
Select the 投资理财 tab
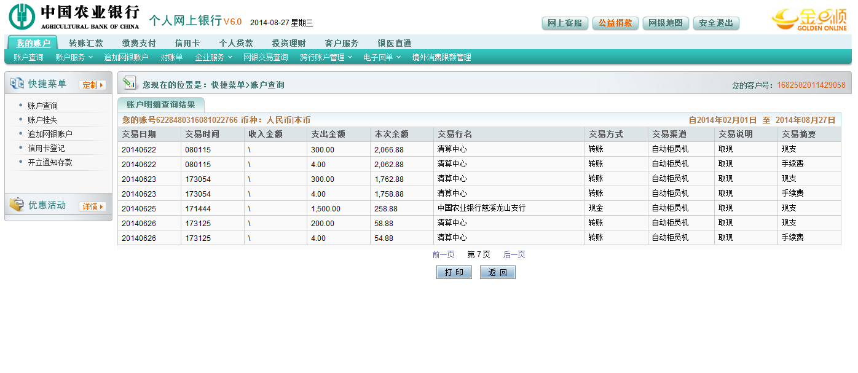tap(288, 43)
